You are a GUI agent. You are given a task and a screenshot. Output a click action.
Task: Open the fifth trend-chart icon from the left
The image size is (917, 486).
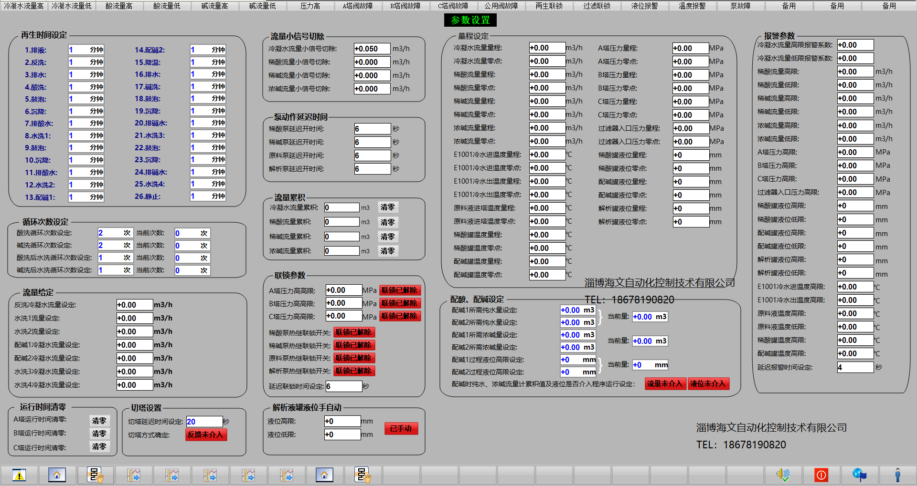(x=286, y=475)
